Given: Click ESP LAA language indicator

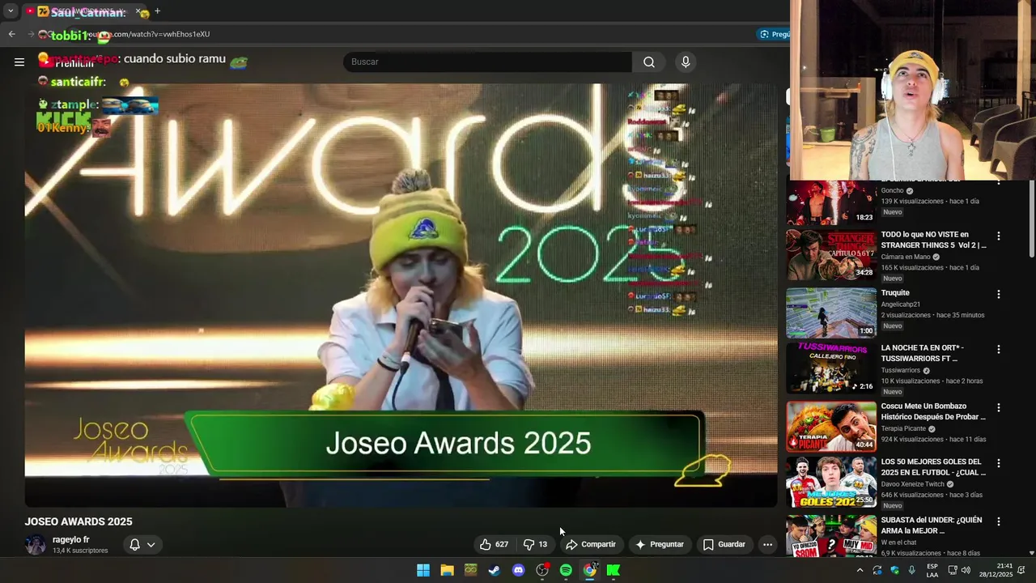Looking at the screenshot, I should [x=932, y=570].
